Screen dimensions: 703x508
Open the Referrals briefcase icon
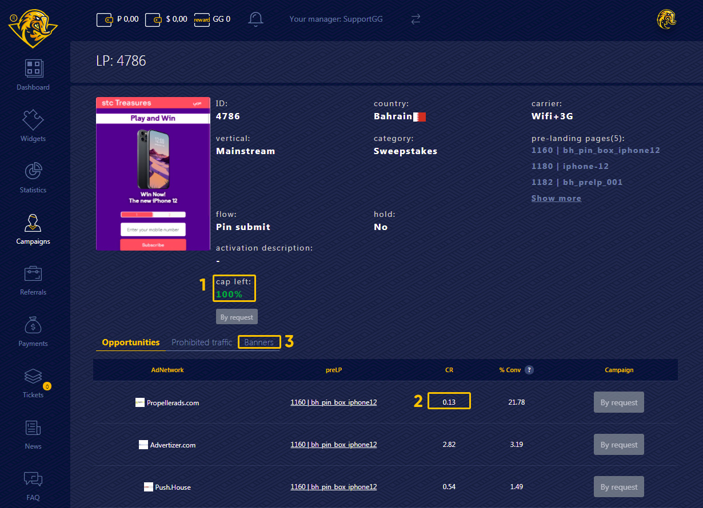tap(33, 274)
